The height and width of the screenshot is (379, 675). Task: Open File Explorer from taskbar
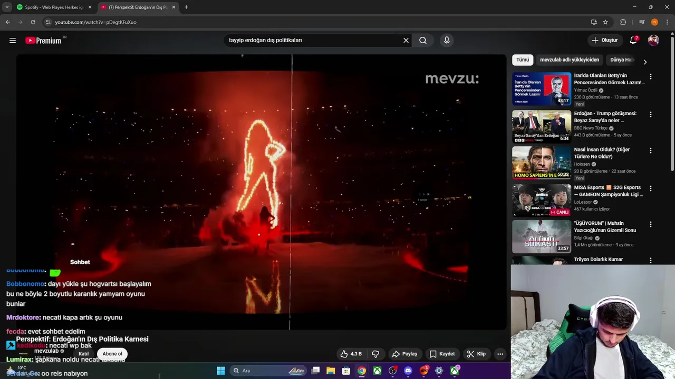tap(331, 371)
